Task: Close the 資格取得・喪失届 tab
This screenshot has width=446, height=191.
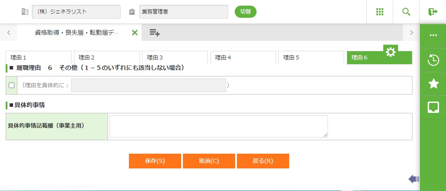Action: click(135, 33)
